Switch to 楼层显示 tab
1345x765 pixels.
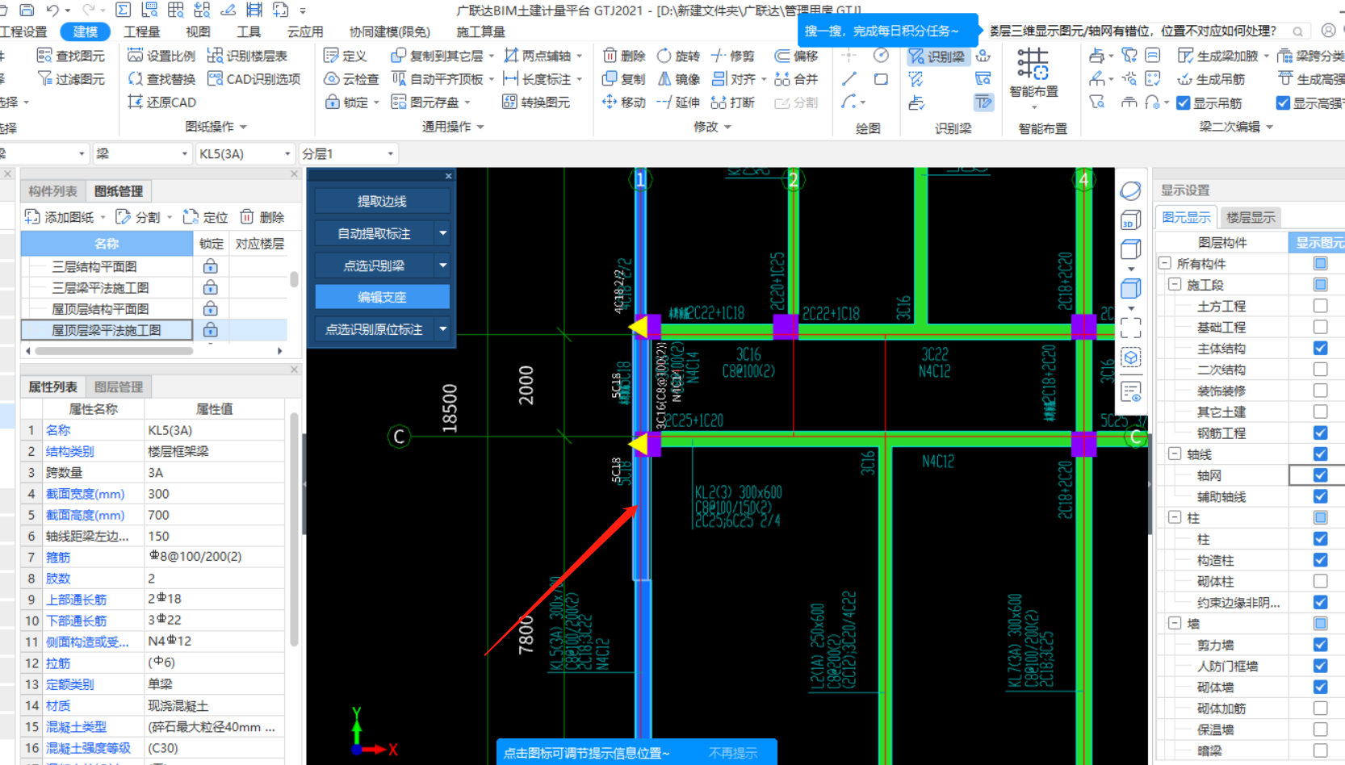click(x=1251, y=217)
